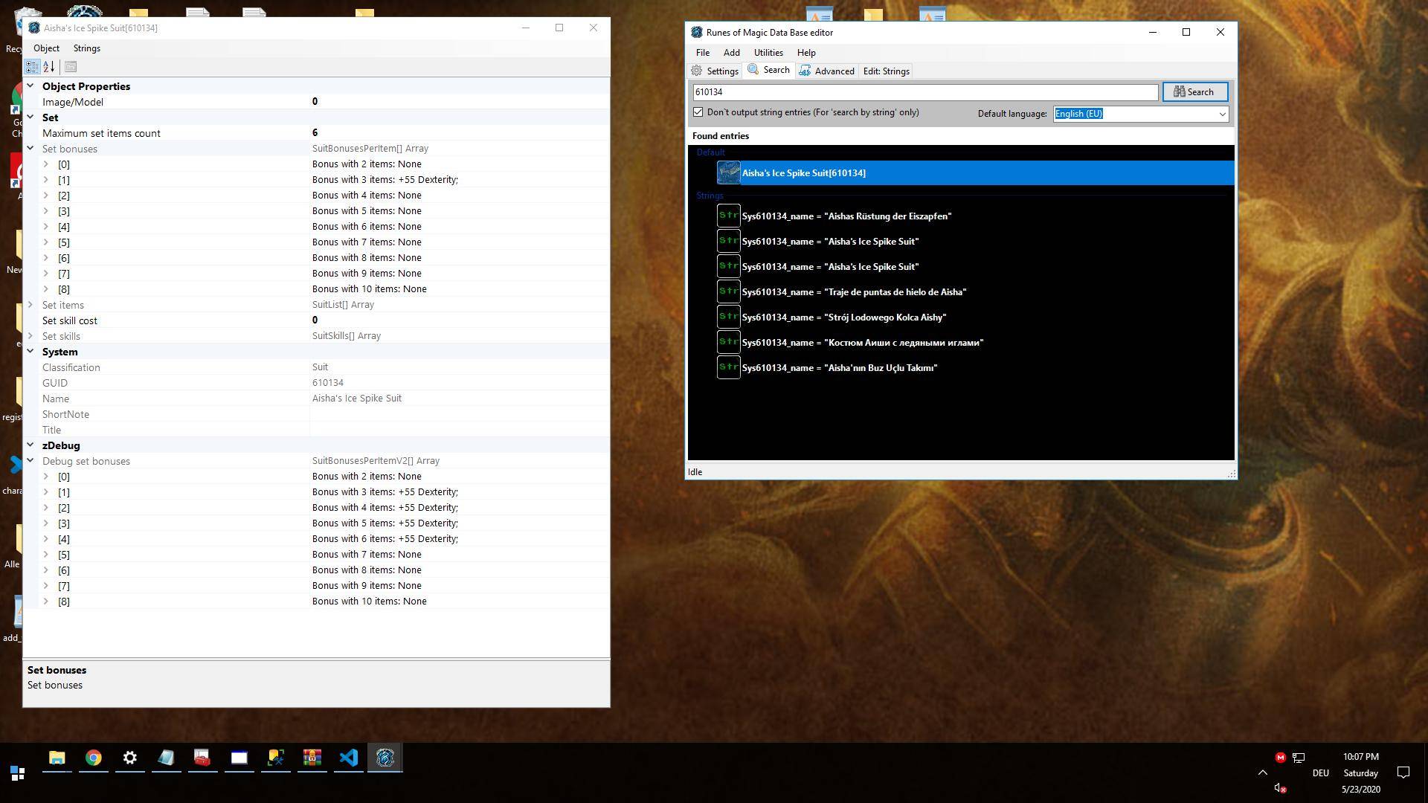Toggle Don't output string entries checkbox
1428x803 pixels.
tap(698, 112)
